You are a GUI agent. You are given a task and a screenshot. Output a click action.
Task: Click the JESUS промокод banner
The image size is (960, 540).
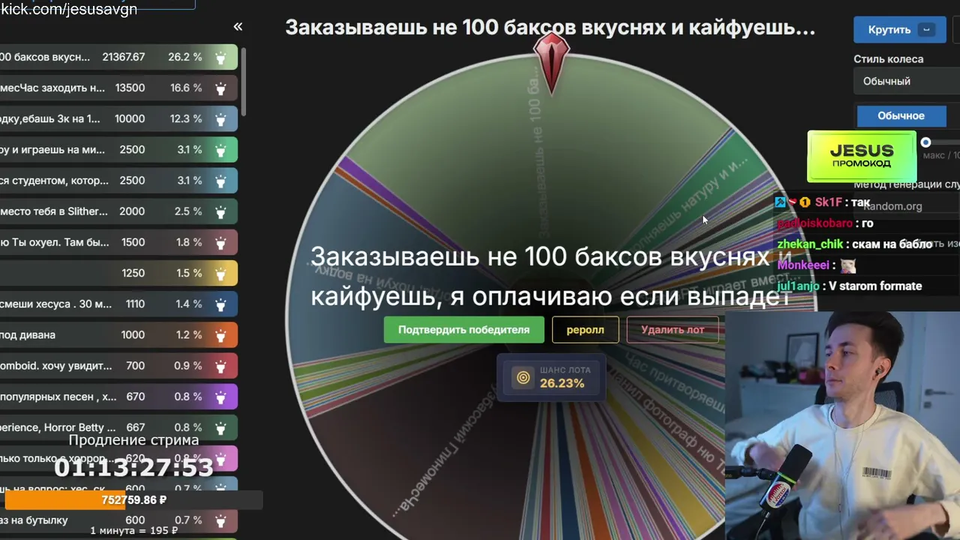[x=862, y=157]
